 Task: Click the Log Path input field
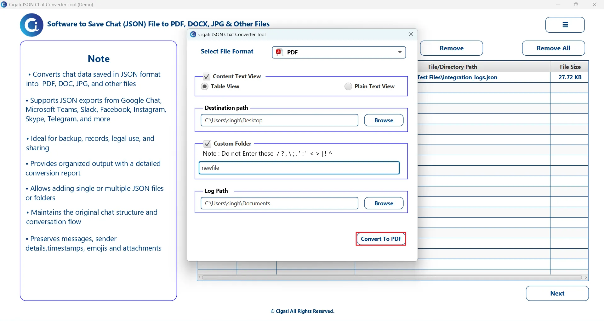[279, 203]
